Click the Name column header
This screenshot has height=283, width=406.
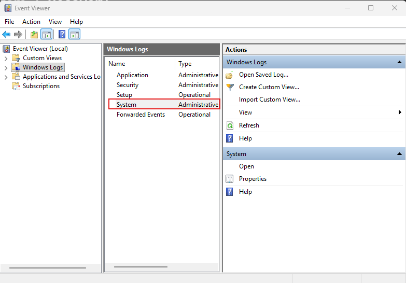(140, 64)
